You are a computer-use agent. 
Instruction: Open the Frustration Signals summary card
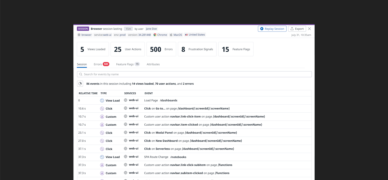click(197, 49)
